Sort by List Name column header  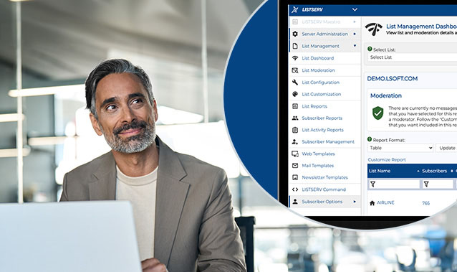[380, 171]
